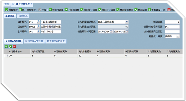
Task: Select the 特殊商品ABC设置 tab
Action: [56, 41]
